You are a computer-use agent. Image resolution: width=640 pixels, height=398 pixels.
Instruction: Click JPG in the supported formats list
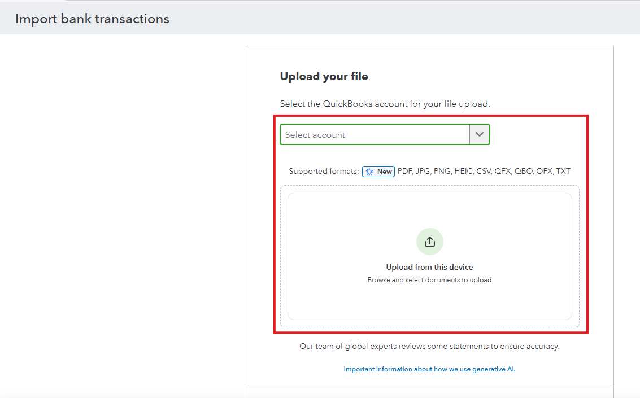point(423,171)
